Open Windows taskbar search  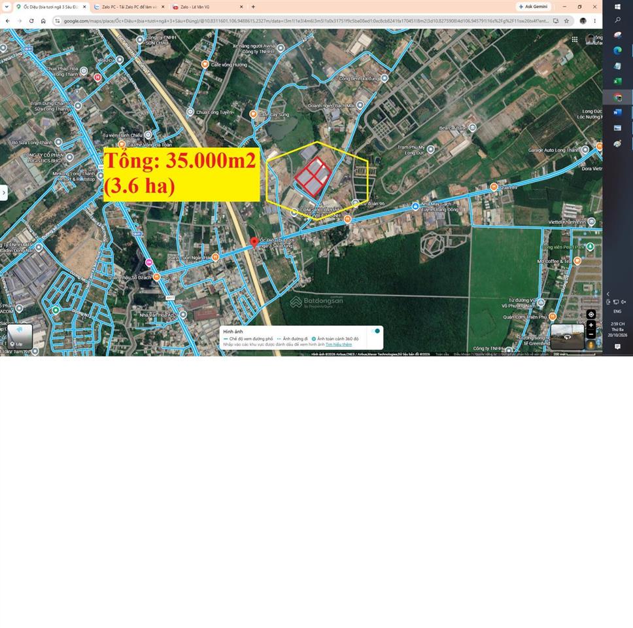(618, 20)
